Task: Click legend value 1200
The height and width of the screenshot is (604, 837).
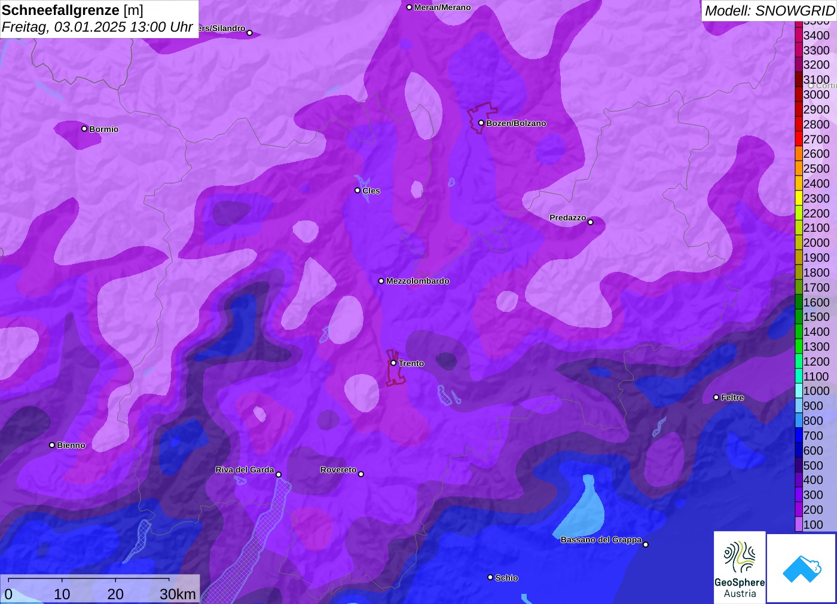Action: click(x=816, y=361)
